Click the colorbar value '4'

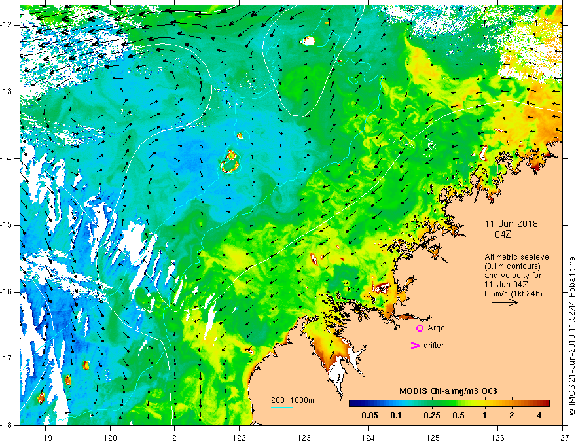[x=539, y=416]
